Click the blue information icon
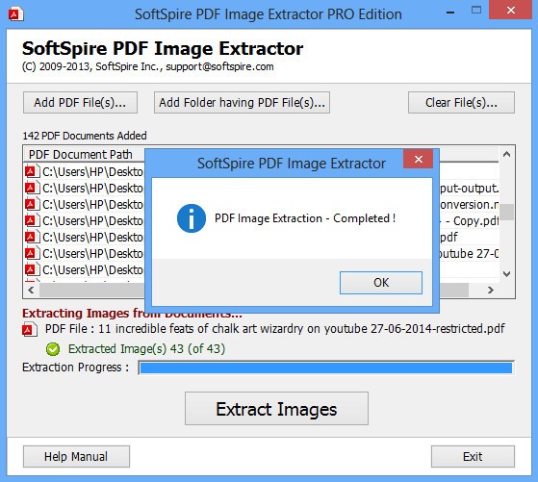 coord(192,218)
